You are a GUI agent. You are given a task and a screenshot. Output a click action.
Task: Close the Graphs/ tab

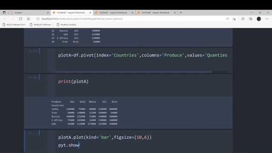[x=48, y=13]
